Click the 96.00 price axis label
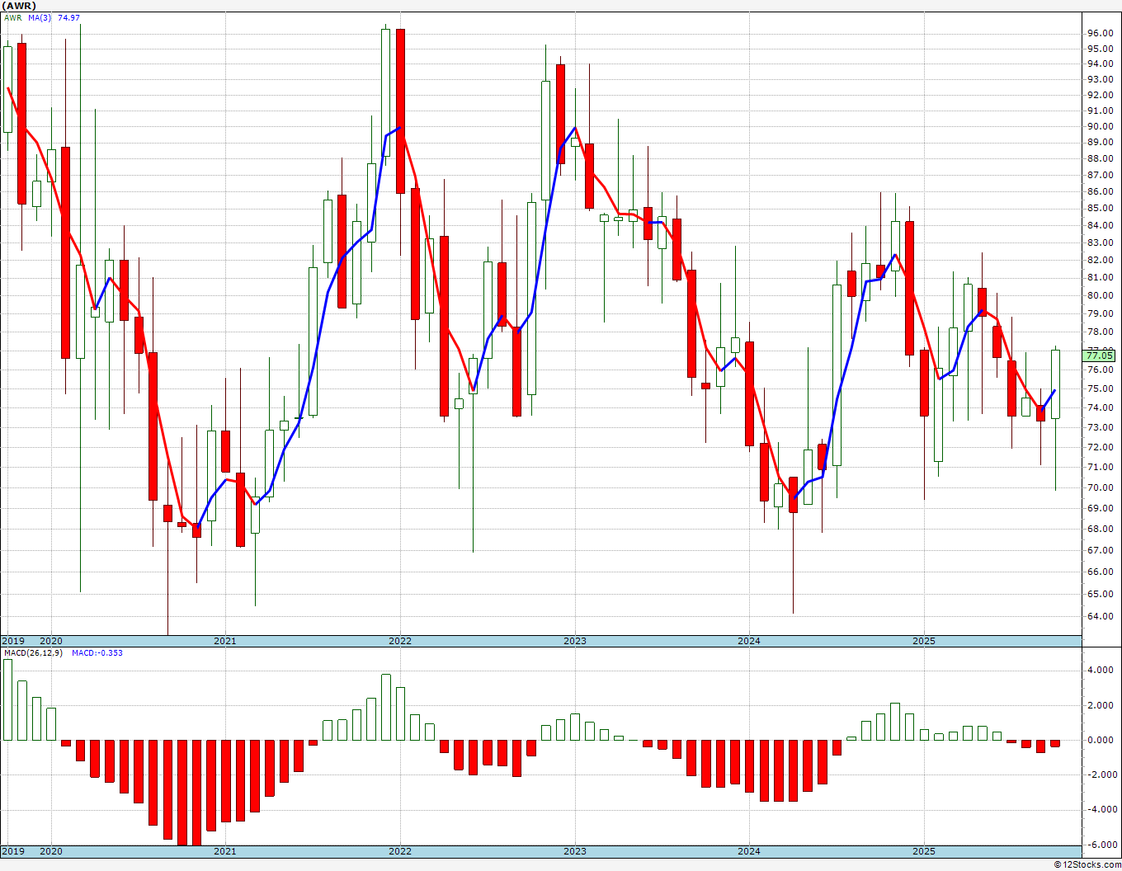This screenshot has height=871, width=1122. (1100, 33)
